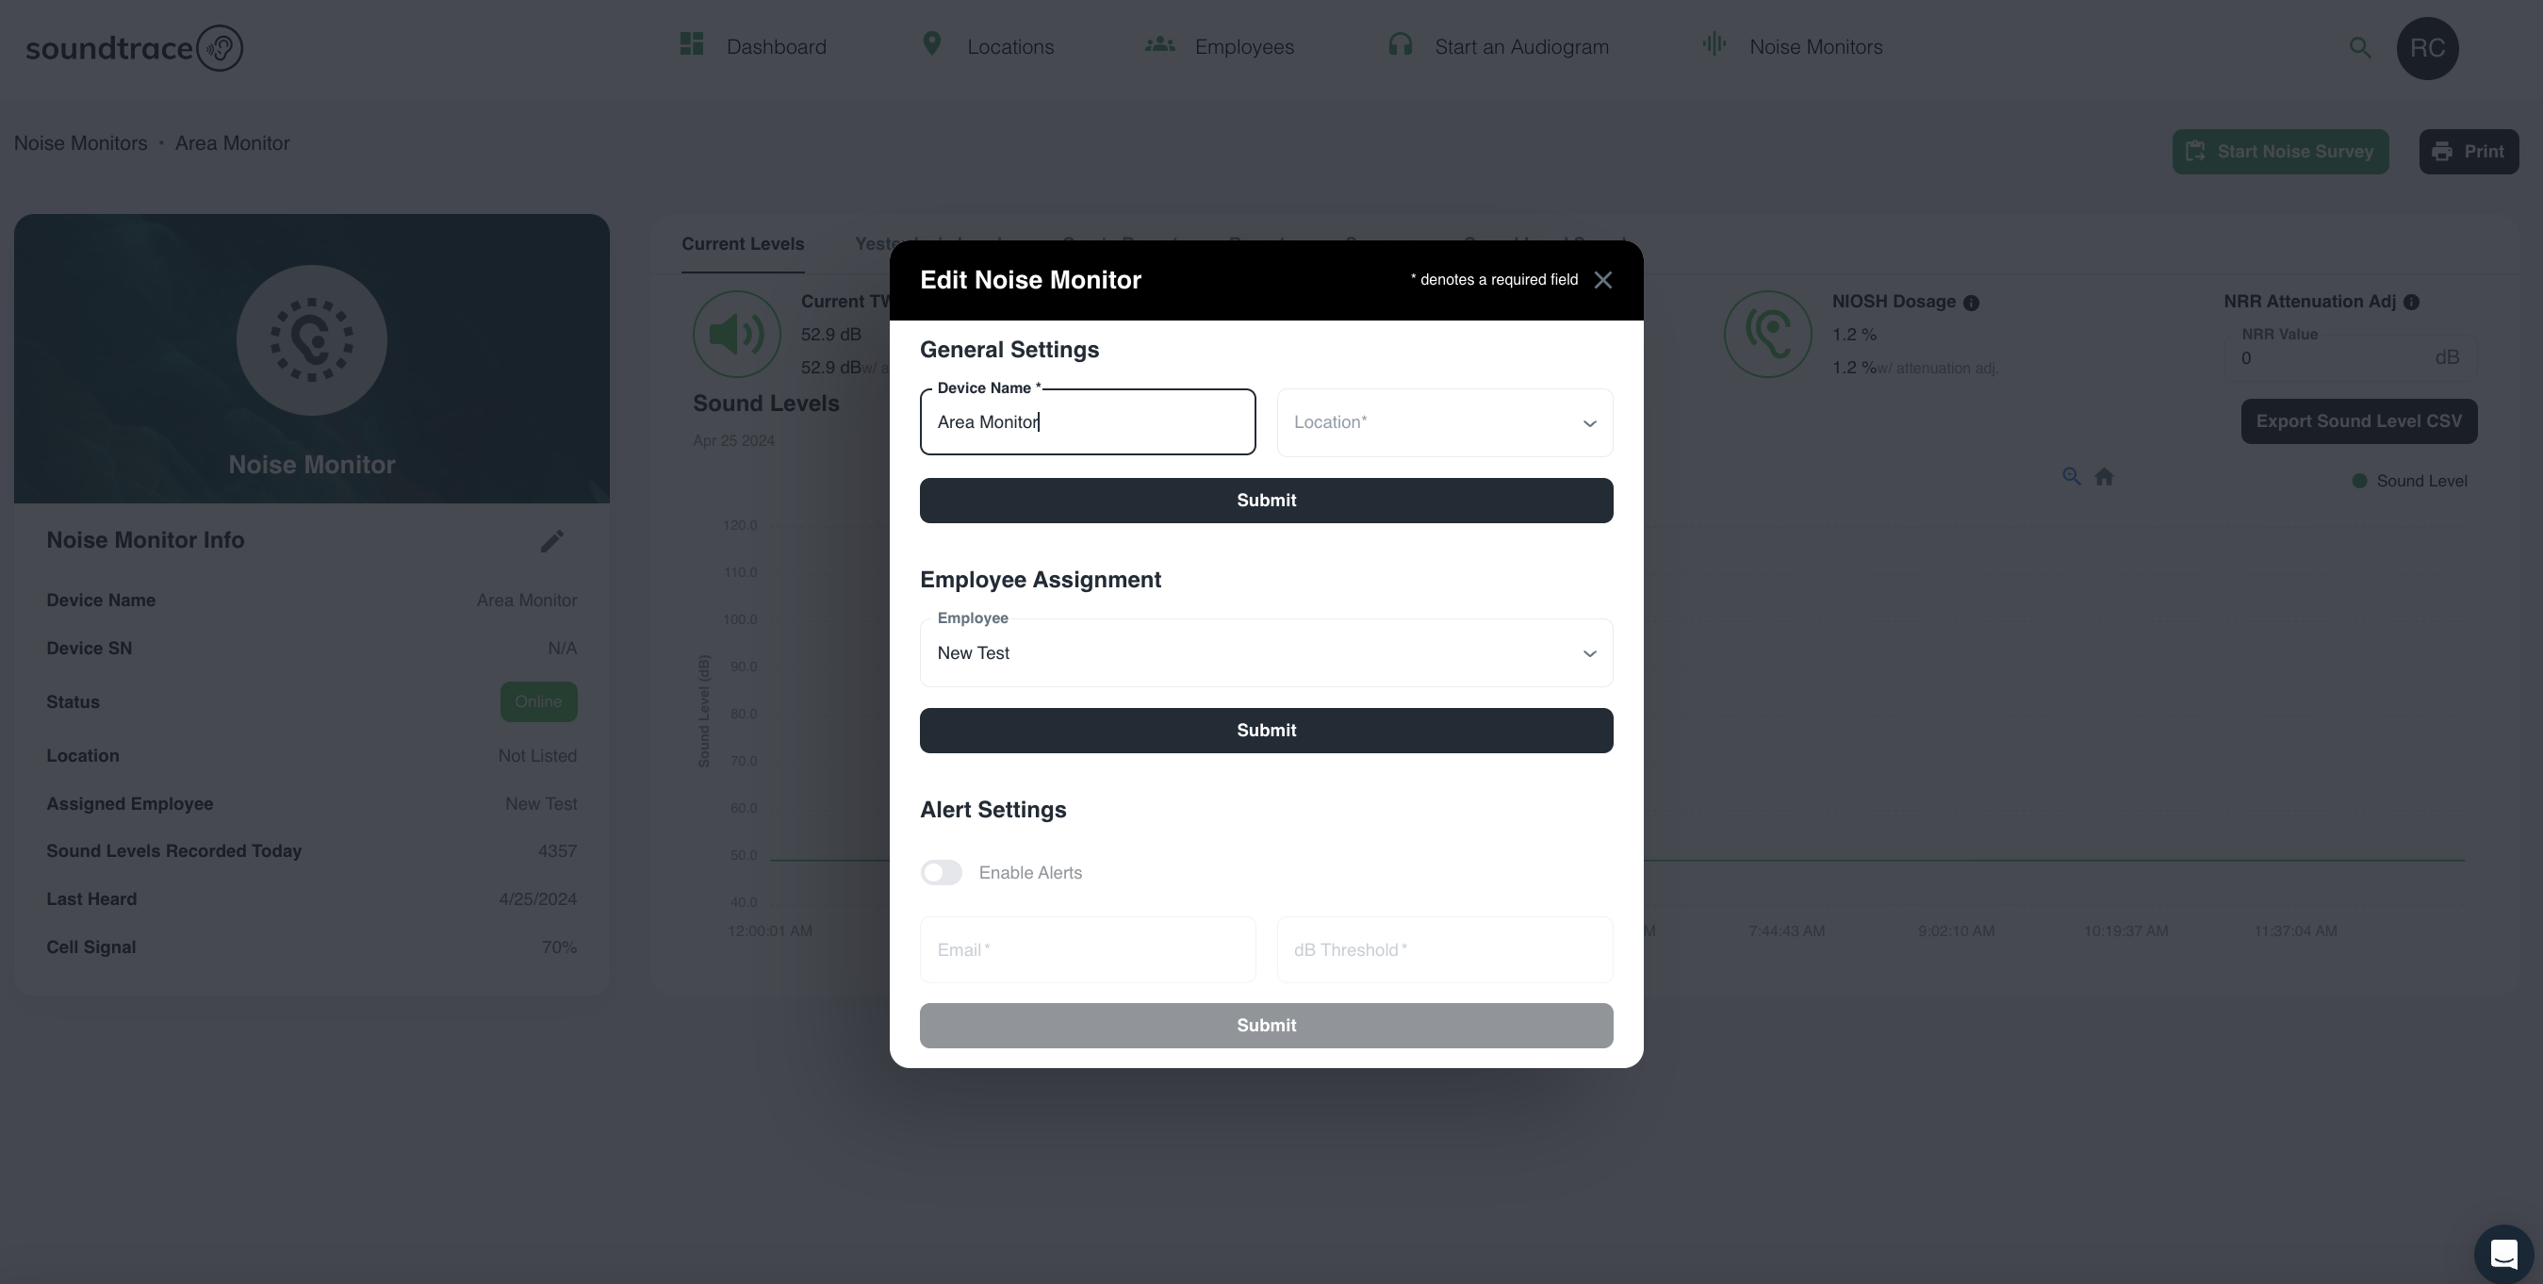
Task: Click the soundtrace ear logo icon
Action: pos(220,48)
